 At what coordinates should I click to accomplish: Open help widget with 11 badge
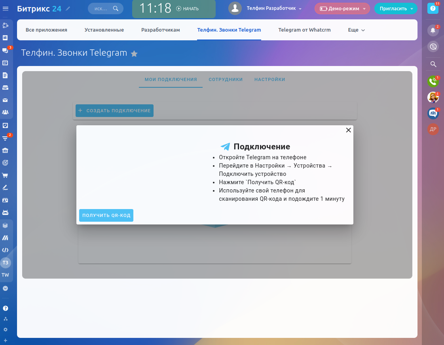433,8
